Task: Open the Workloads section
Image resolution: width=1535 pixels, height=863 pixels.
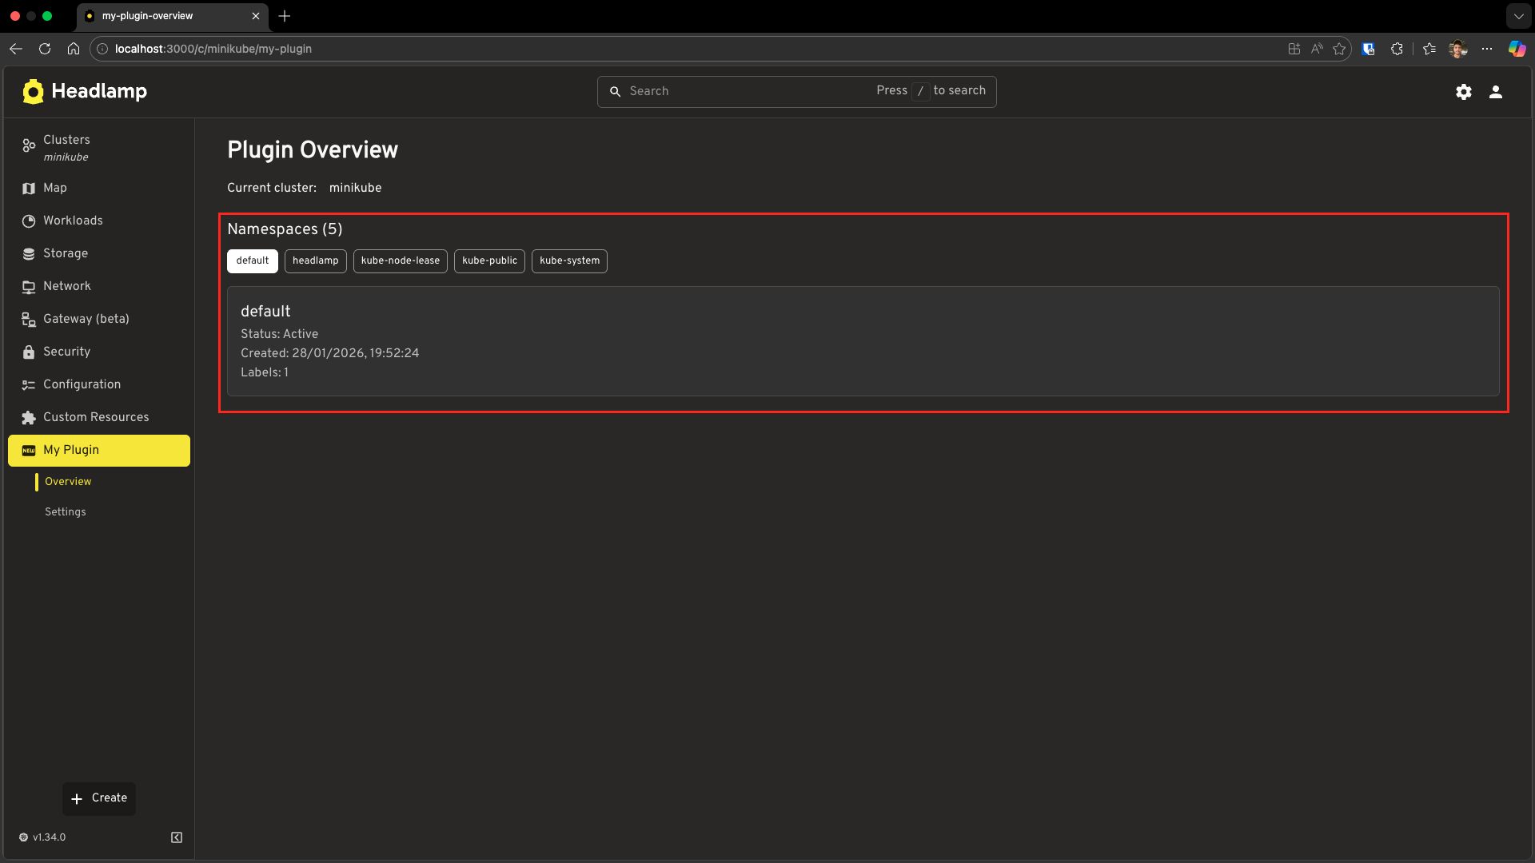Action: coord(72,221)
